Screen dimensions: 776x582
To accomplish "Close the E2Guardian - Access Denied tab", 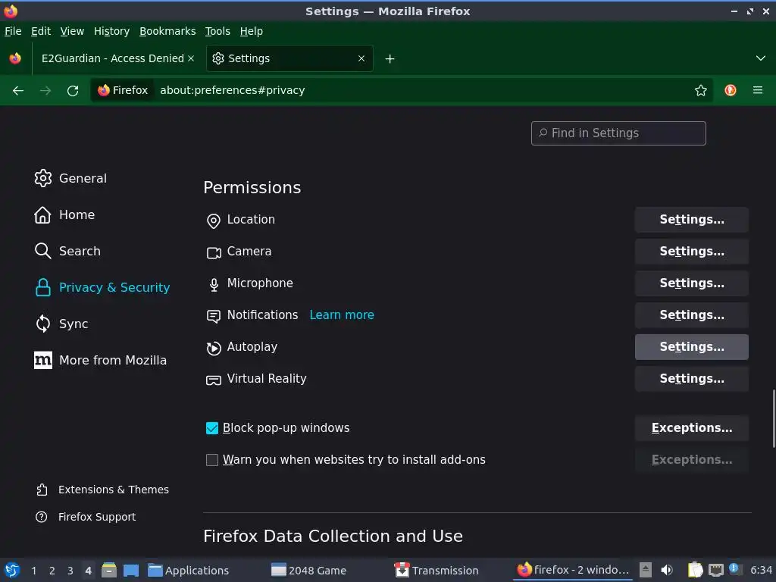I will pos(191,58).
